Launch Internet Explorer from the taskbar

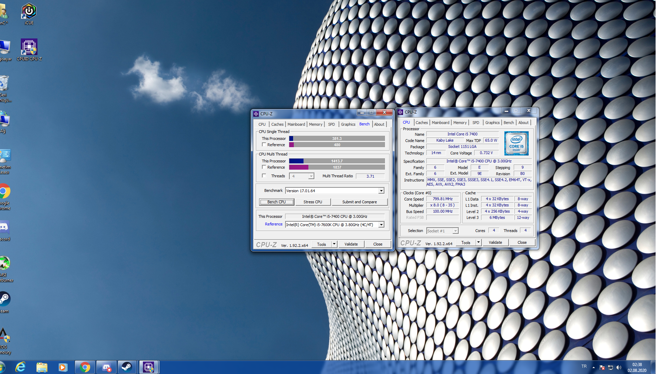(21, 367)
